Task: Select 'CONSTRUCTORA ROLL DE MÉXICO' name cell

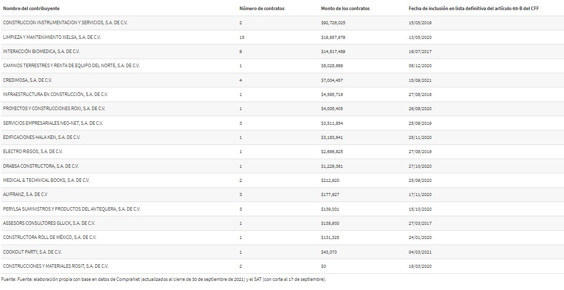Action: tap(50, 237)
